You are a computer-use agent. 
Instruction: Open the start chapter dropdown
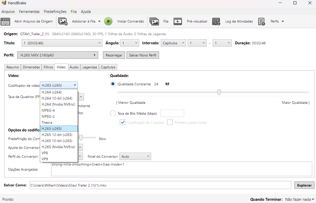pos(197,43)
